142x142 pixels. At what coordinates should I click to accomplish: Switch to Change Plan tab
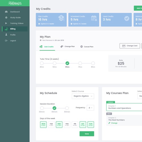68,47
